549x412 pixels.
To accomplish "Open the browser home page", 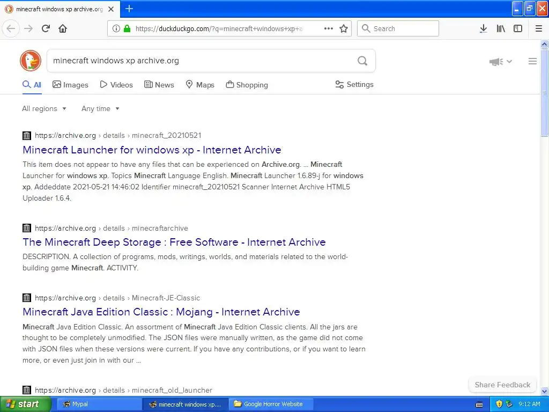I will 63,28.
